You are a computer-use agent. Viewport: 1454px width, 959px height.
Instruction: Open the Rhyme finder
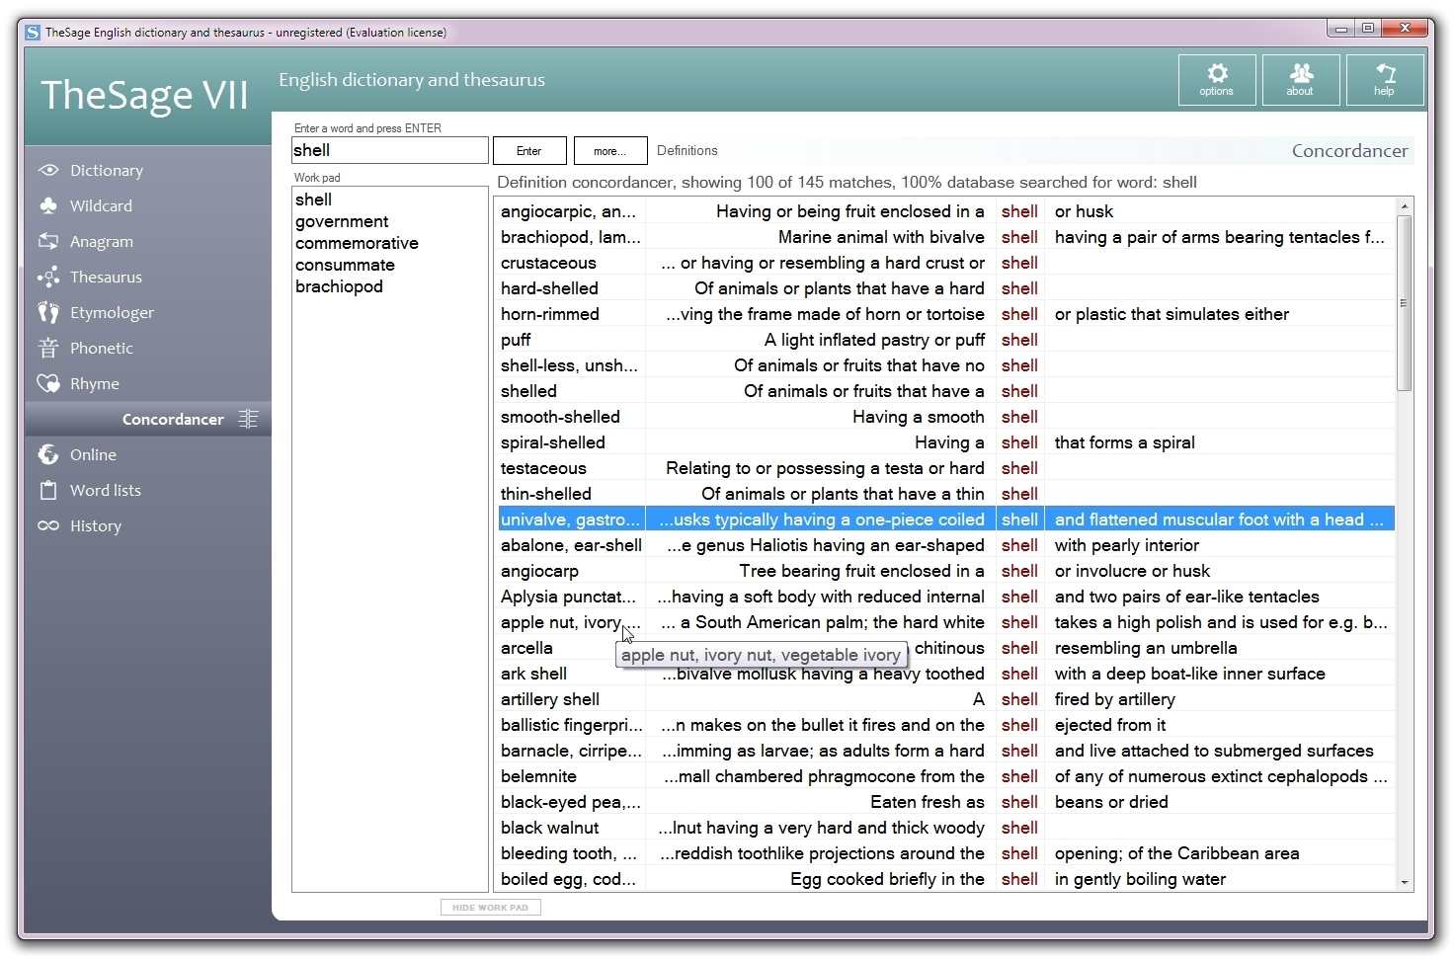tap(93, 383)
